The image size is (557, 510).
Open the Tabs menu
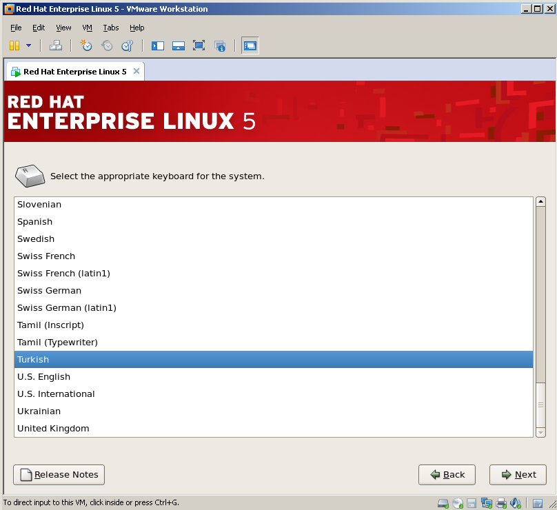(x=111, y=28)
